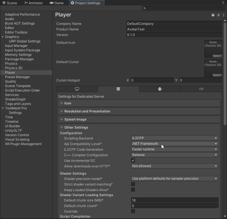Switch to the desktop monitor platform tab
Viewport: 227px width, 219px height.
[x=77, y=89]
